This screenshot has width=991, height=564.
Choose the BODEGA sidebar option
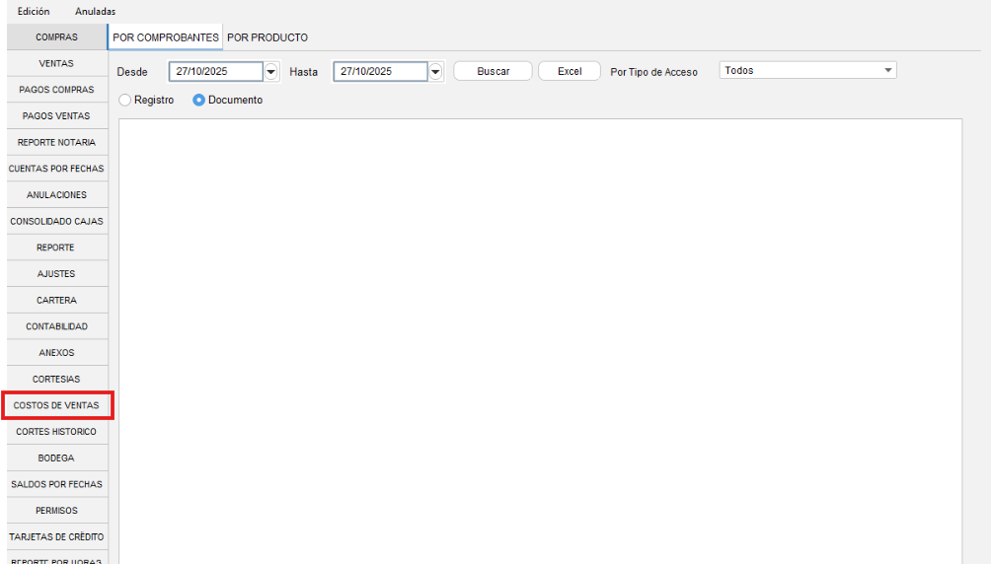pyautogui.click(x=56, y=458)
